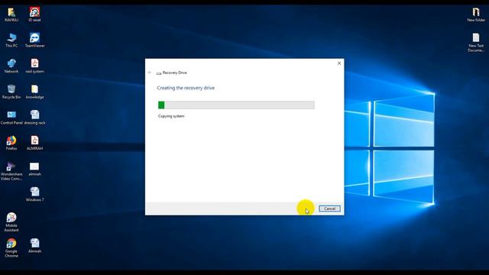
Task: Open the almirah image file icon
Action: pyautogui.click(x=34, y=169)
